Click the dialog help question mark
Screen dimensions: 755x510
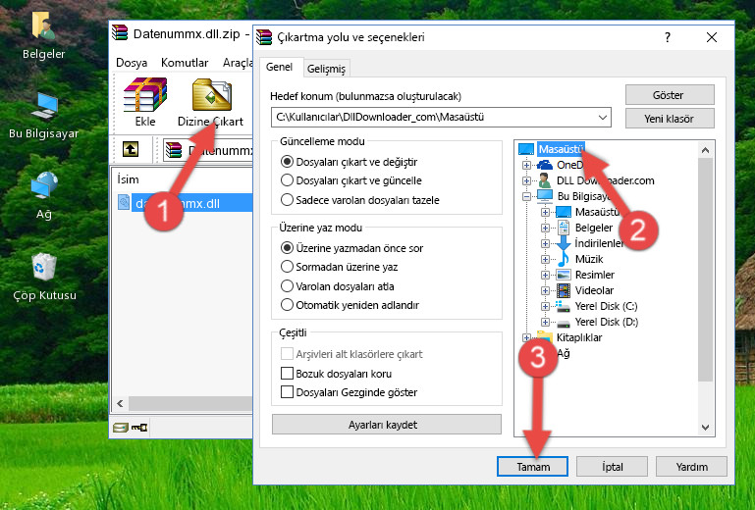point(667,37)
